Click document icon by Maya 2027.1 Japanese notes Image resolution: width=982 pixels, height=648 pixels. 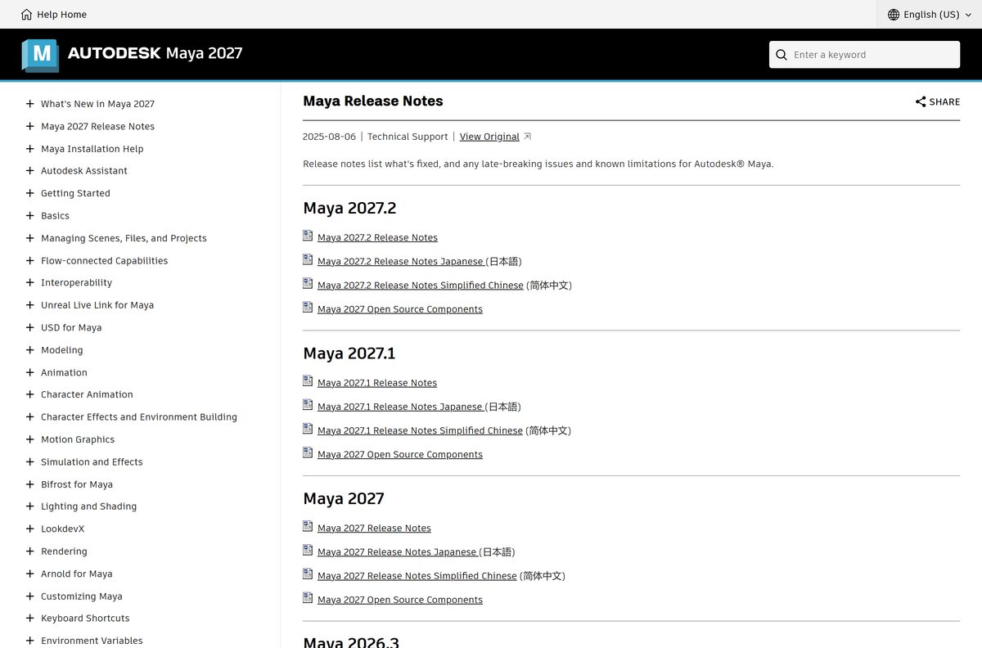308,404
